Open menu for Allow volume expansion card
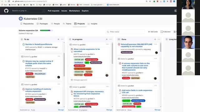 coord(107,44)
